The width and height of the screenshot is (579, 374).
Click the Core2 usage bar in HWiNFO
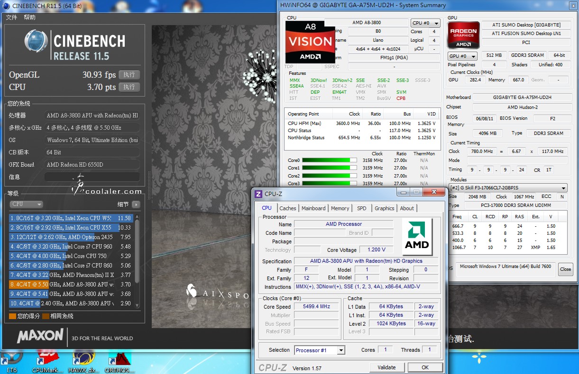[330, 176]
